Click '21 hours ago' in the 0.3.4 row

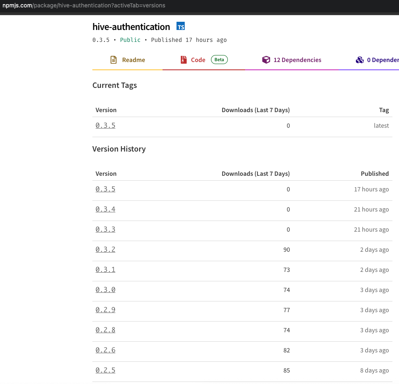(x=371, y=209)
